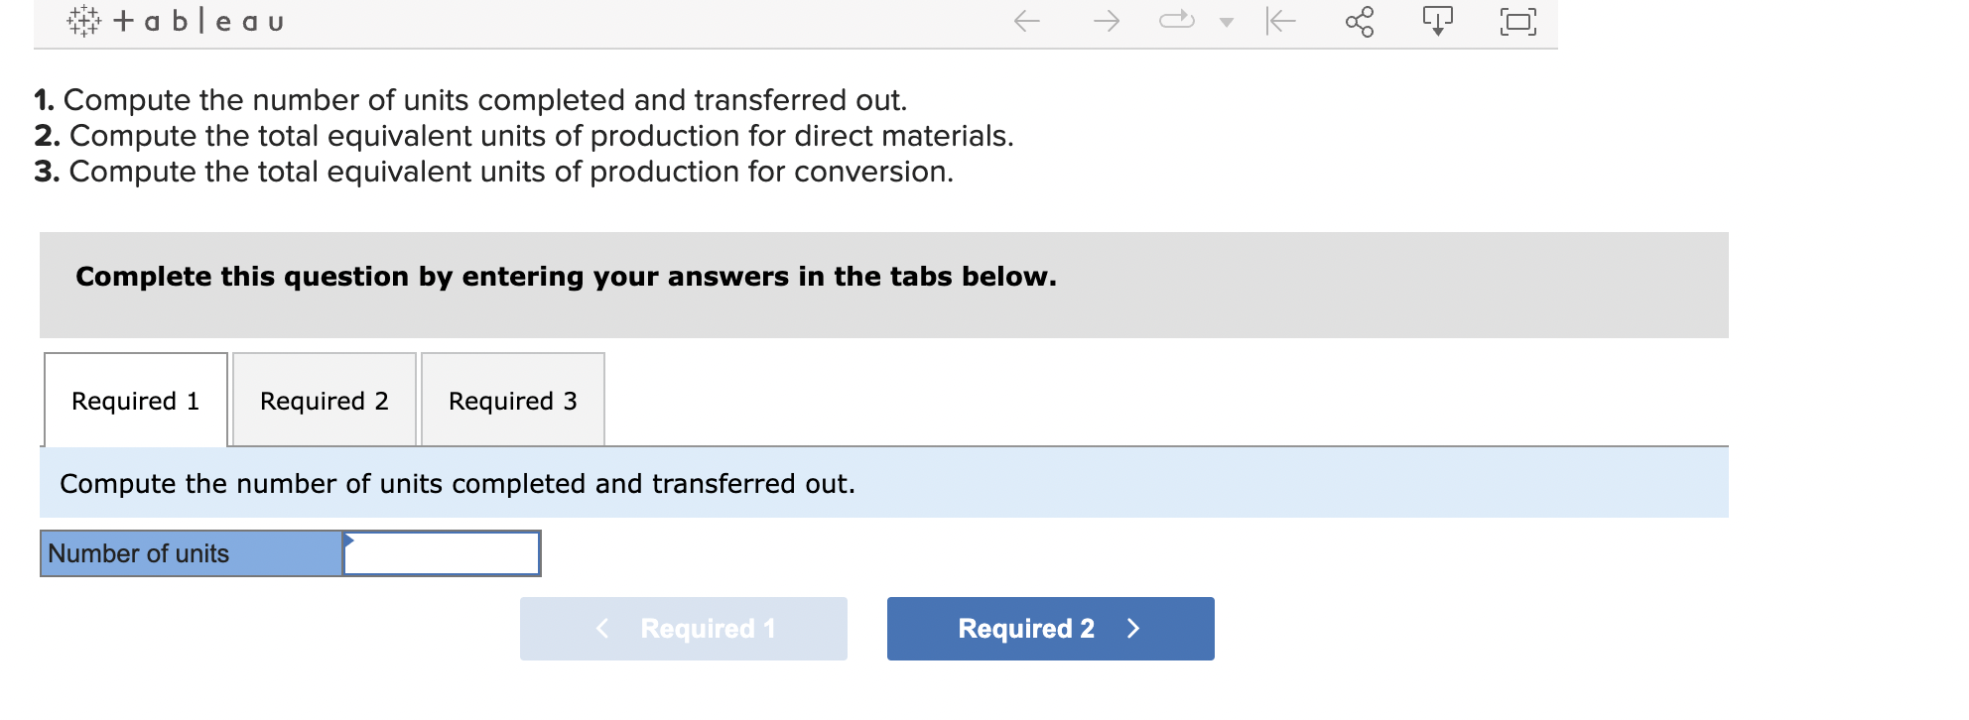The image size is (1969, 720).
Task: Click the Tableau logo icon
Action: 83,21
